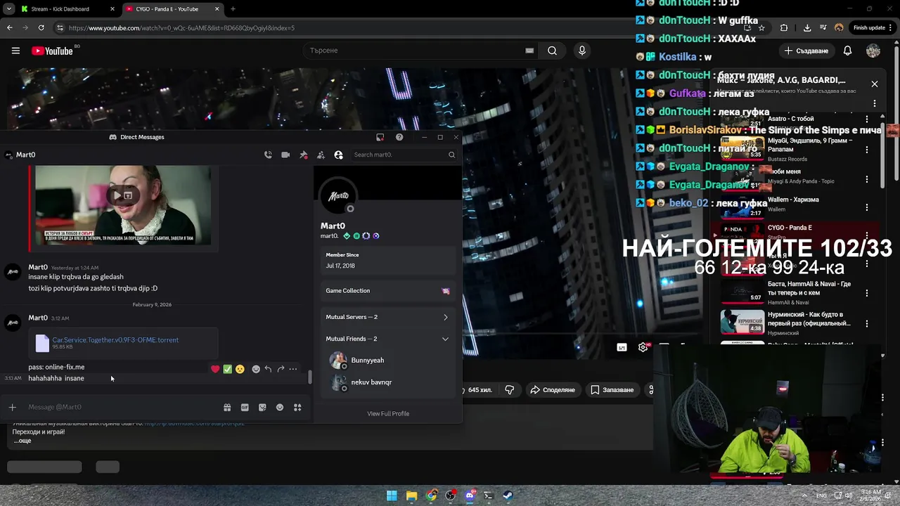This screenshot has width=900, height=506.
Task: Open the GIF picker in Discord
Action: tap(245, 407)
